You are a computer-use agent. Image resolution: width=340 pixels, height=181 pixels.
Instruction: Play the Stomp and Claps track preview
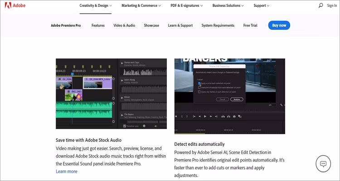122,63
